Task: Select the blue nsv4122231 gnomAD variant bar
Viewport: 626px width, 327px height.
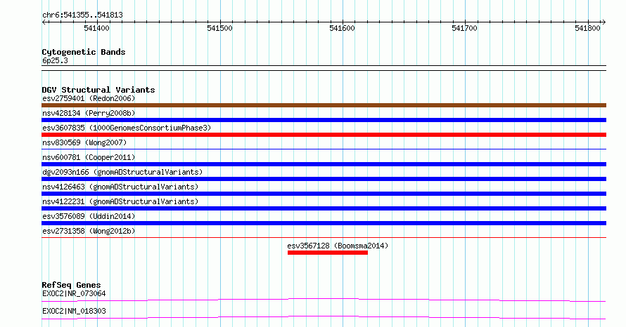Action: click(x=324, y=208)
